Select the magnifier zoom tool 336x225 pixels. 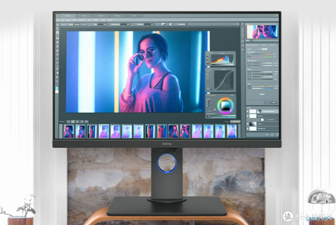pos(58,46)
